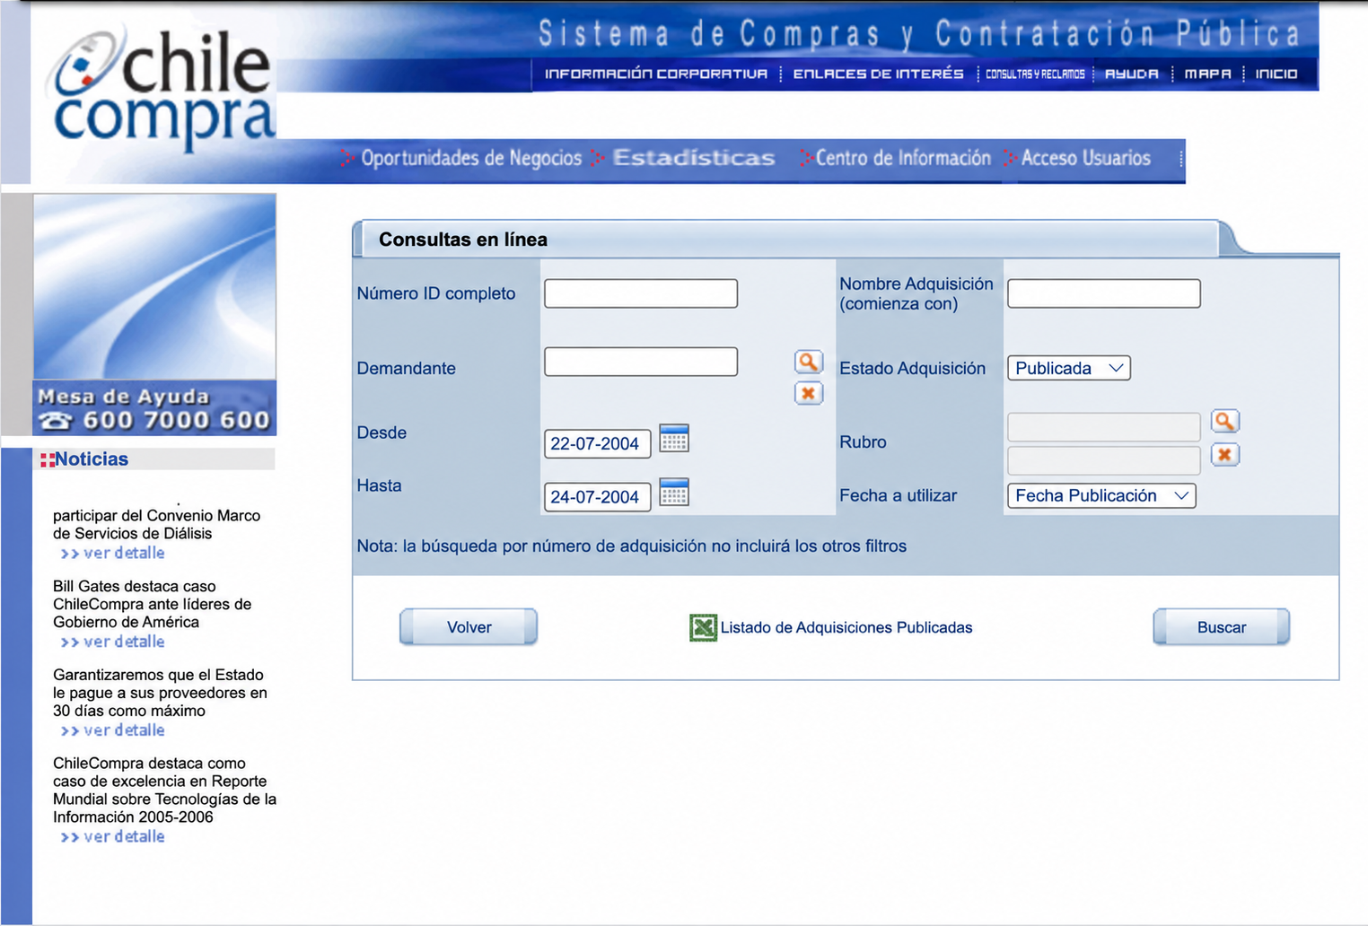
Task: Click the Noticias section heading
Action: click(x=92, y=459)
